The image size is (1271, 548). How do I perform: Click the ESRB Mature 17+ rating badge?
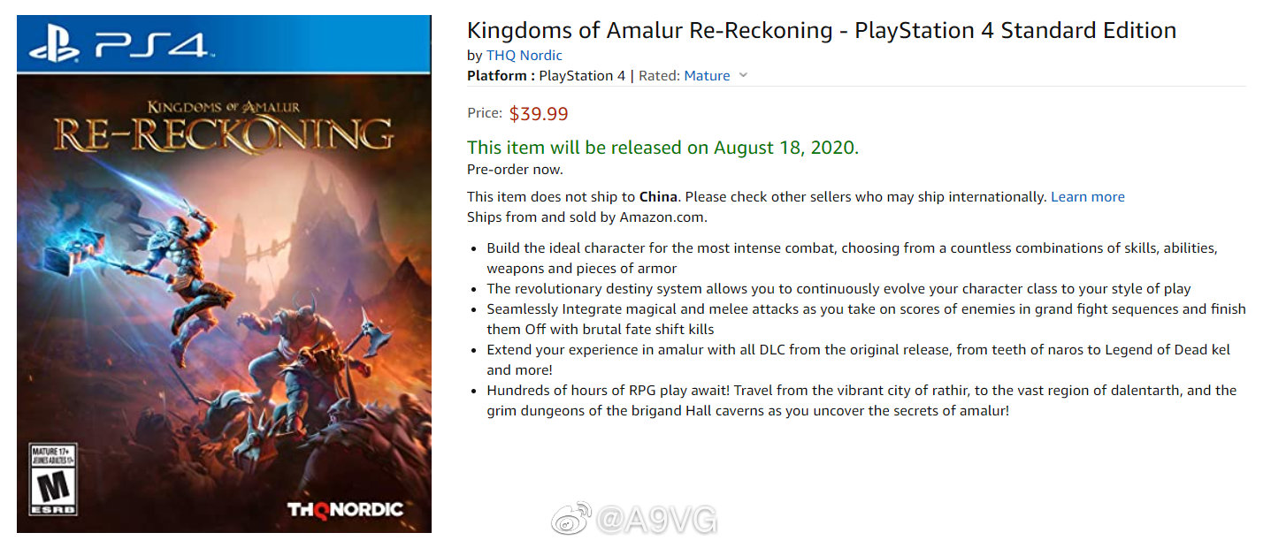pos(54,478)
